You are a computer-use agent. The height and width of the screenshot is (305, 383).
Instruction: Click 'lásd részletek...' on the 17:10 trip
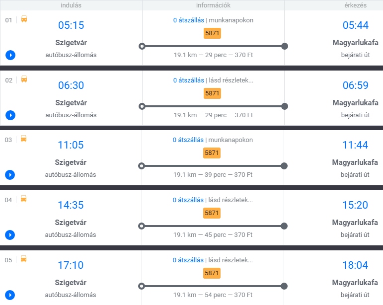(x=230, y=260)
